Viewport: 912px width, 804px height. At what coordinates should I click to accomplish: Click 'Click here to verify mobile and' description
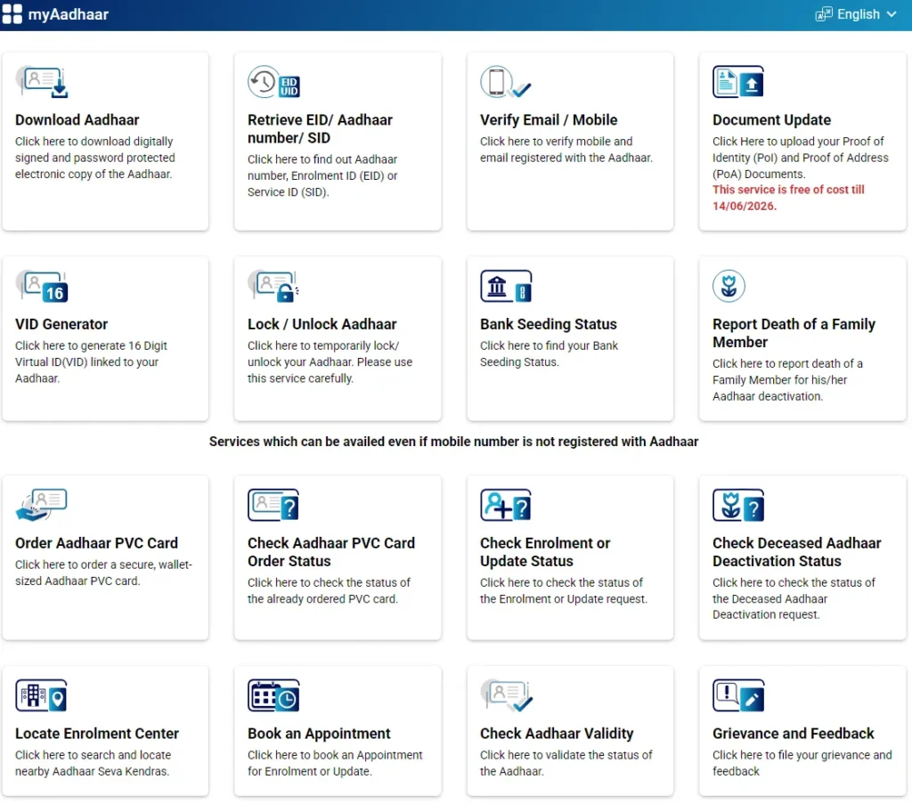[x=556, y=142]
